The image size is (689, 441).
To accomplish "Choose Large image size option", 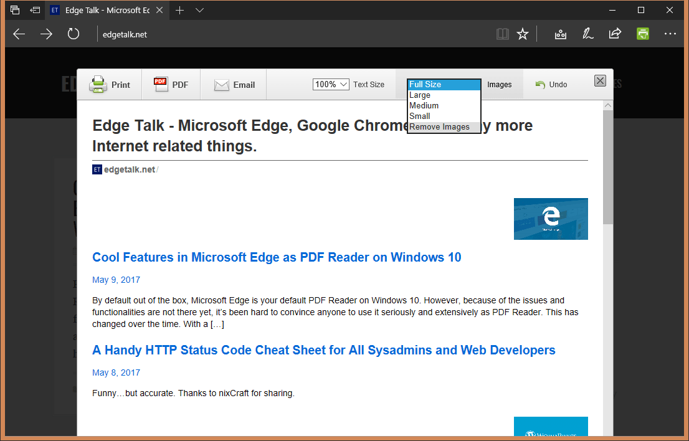I will pyautogui.click(x=444, y=95).
